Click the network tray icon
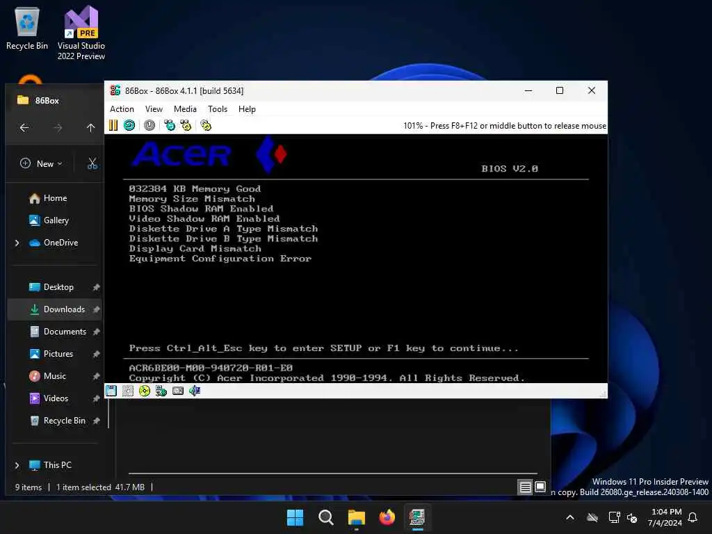The width and height of the screenshot is (712, 534). (615, 517)
